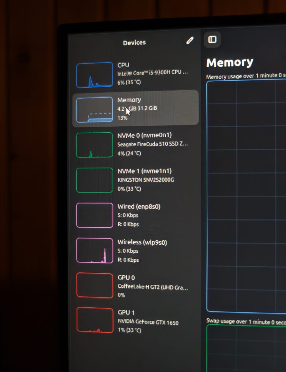Open the Memory device graph thumbnail
The width and height of the screenshot is (286, 372).
(x=94, y=109)
